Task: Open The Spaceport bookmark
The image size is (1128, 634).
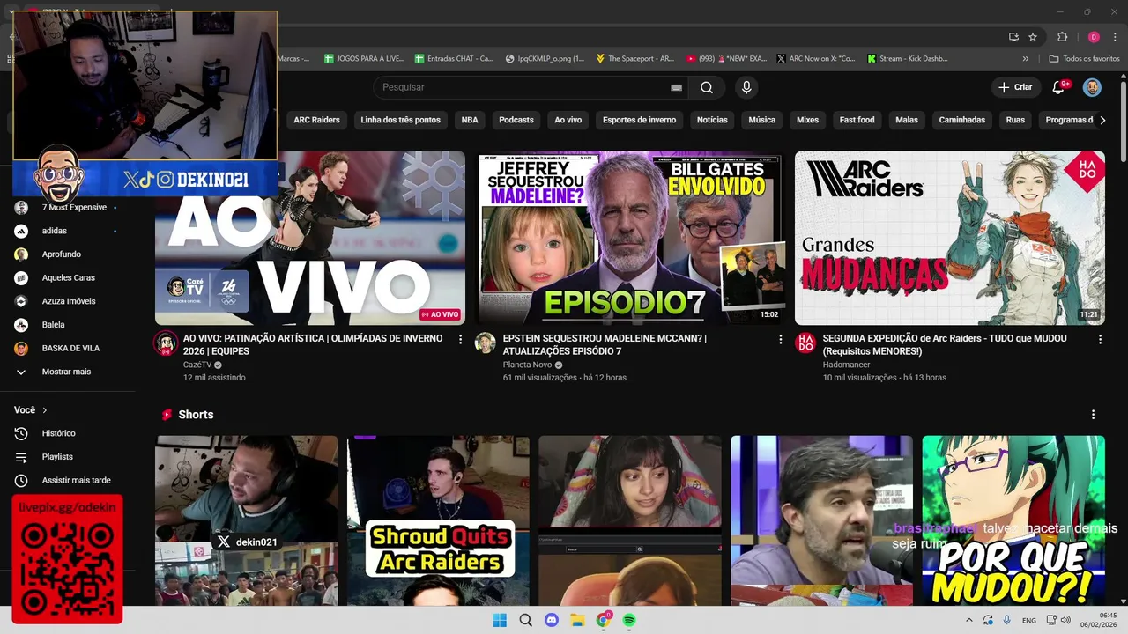Action: click(634, 59)
